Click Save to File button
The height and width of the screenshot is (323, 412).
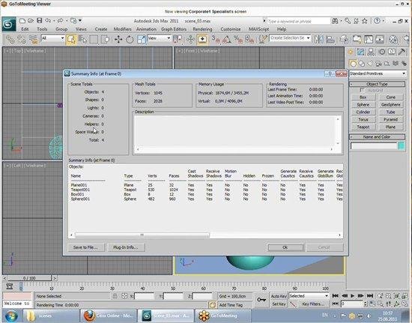[86, 247]
